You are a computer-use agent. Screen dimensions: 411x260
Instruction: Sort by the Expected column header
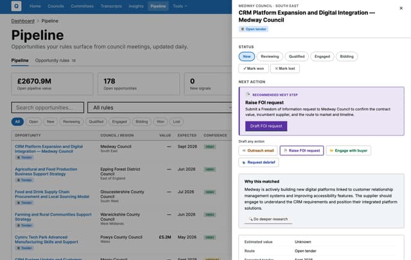tap(187, 135)
